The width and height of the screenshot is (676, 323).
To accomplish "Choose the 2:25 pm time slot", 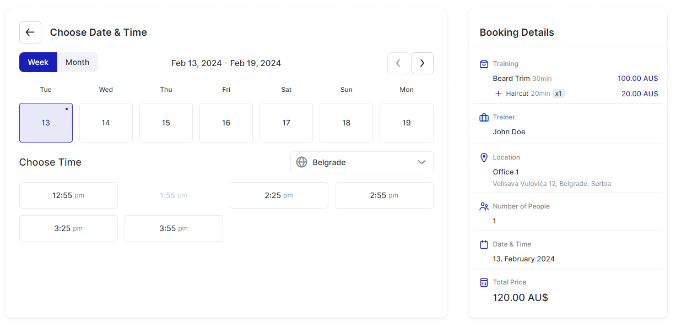I will (279, 195).
